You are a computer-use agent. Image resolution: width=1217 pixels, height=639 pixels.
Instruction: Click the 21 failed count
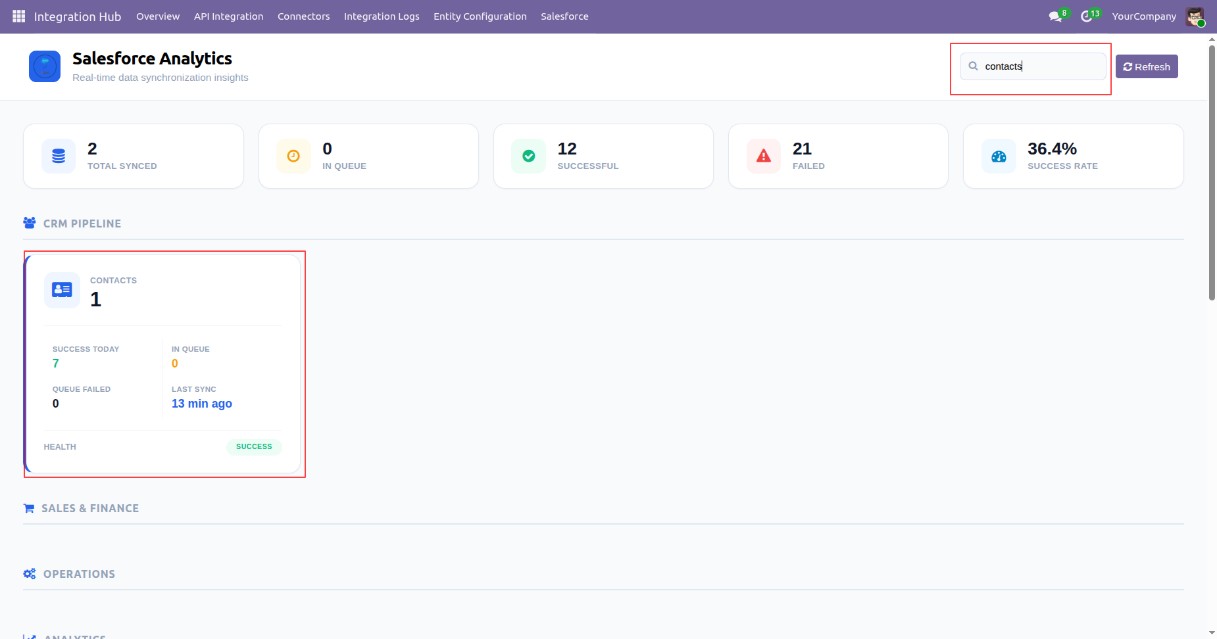[802, 149]
